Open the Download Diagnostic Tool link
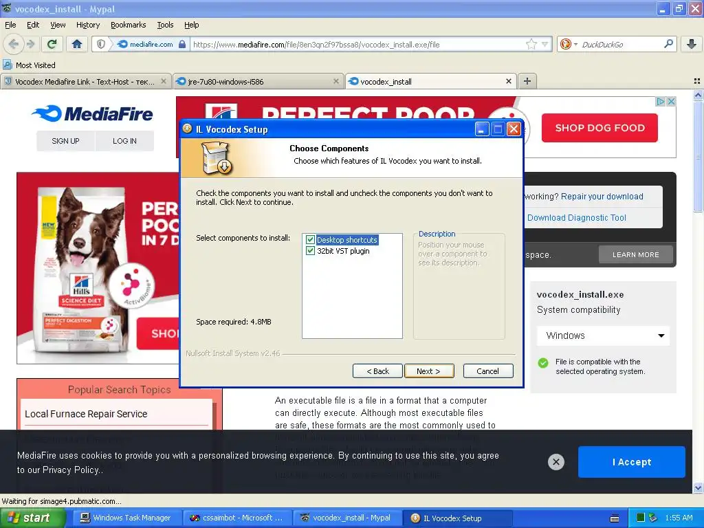Screen dimensions: 704x528 [577, 218]
